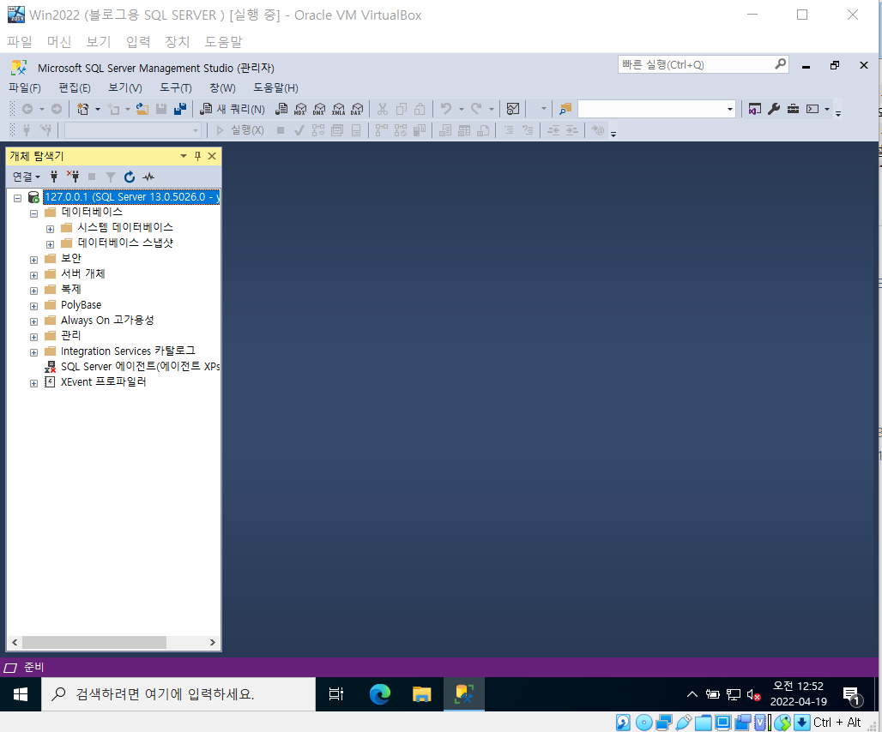The image size is (882, 732).
Task: Click the 새 쿼리(N) new query button
Action: [x=233, y=109]
